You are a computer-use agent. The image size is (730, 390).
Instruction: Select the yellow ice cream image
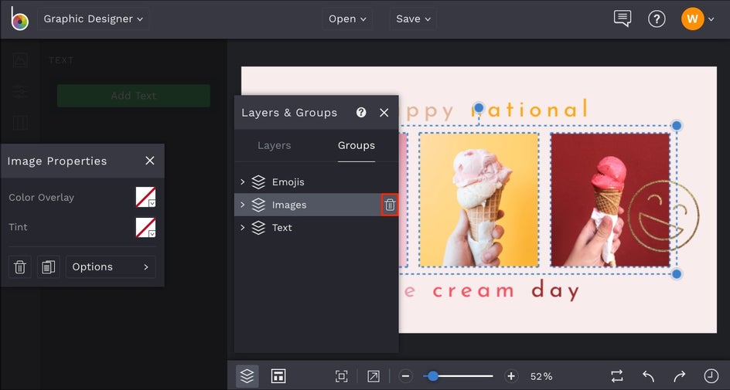479,200
